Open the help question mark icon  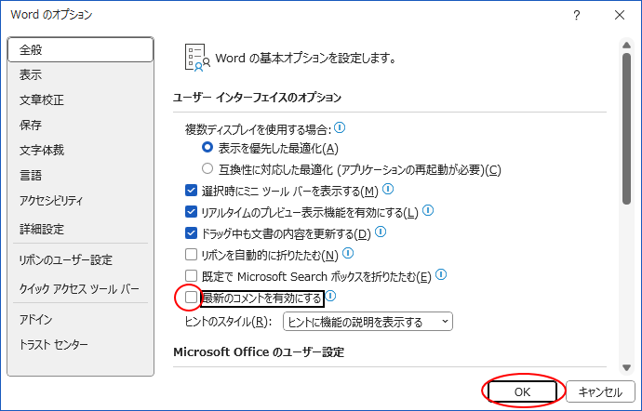(577, 16)
